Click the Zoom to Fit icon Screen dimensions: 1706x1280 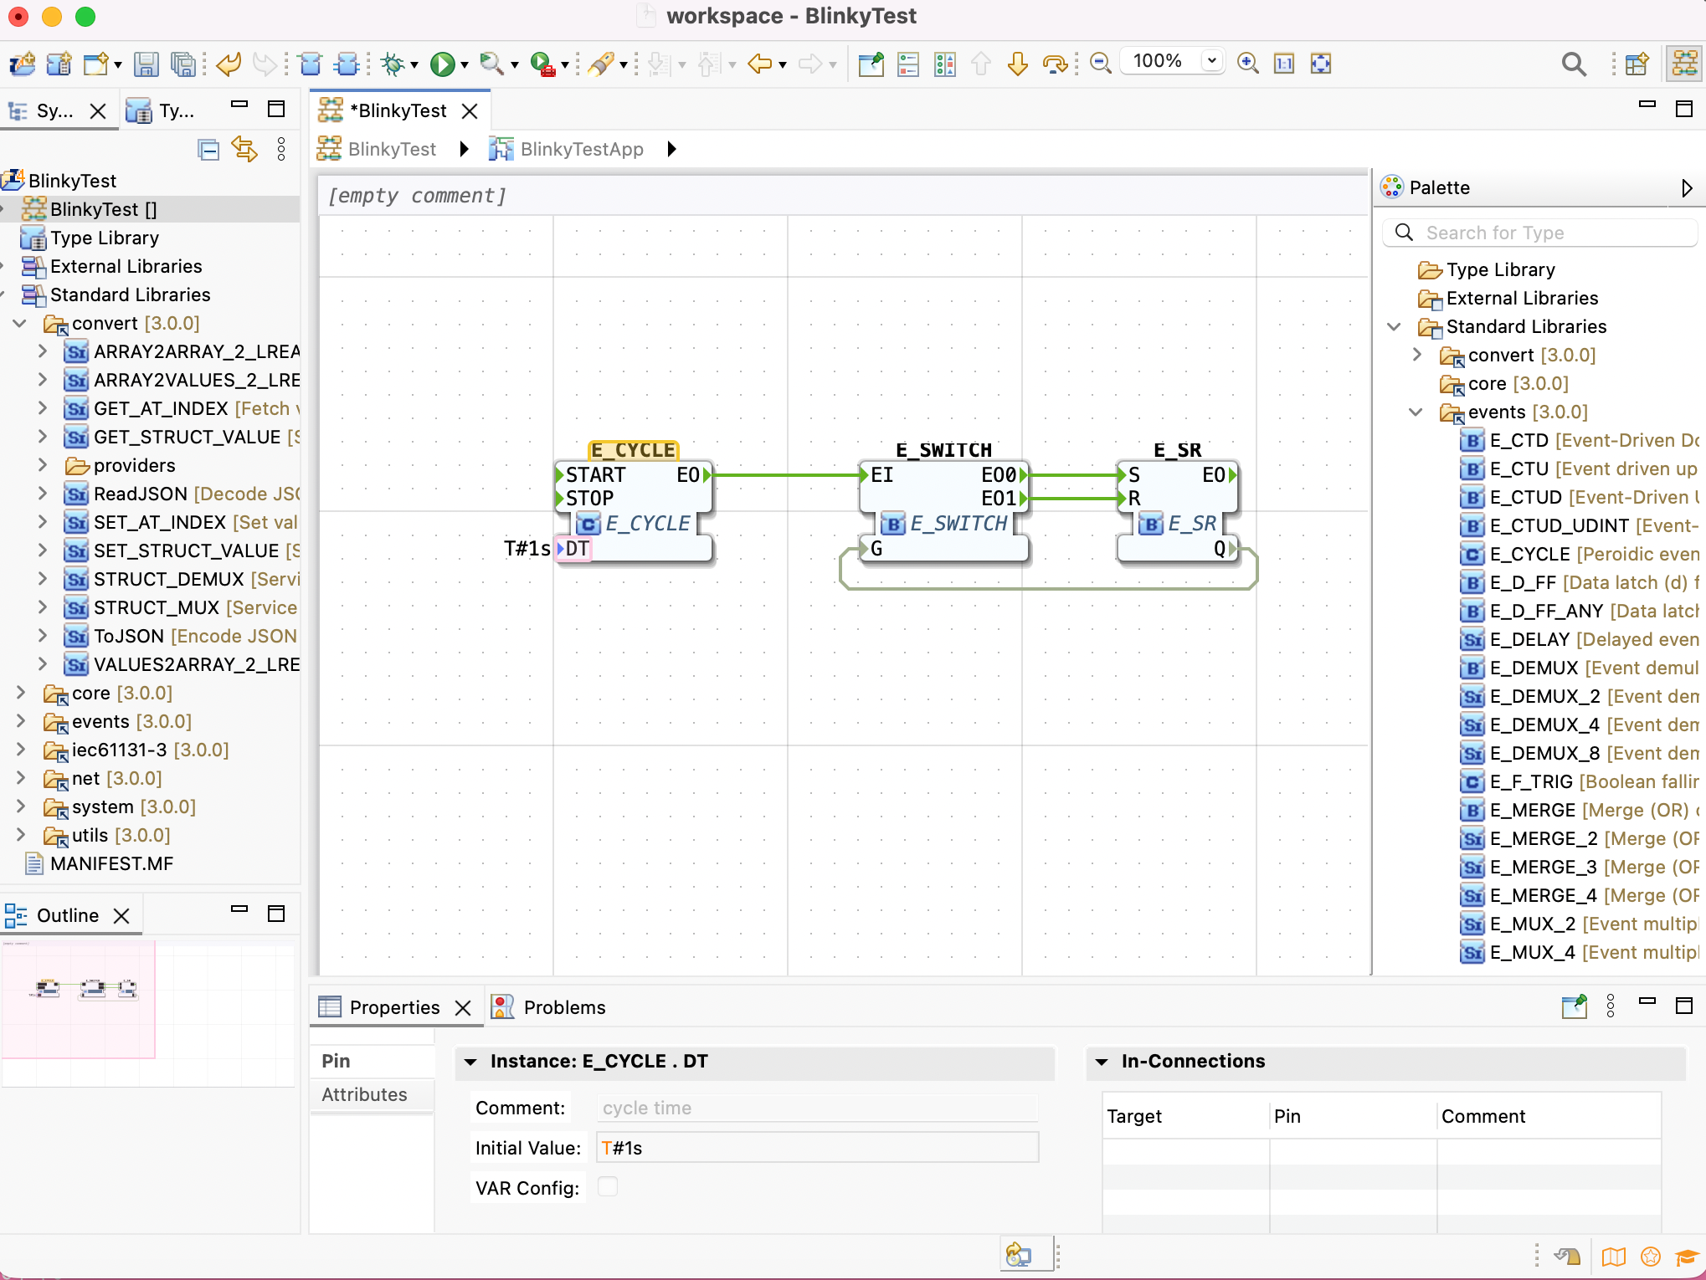(1321, 64)
